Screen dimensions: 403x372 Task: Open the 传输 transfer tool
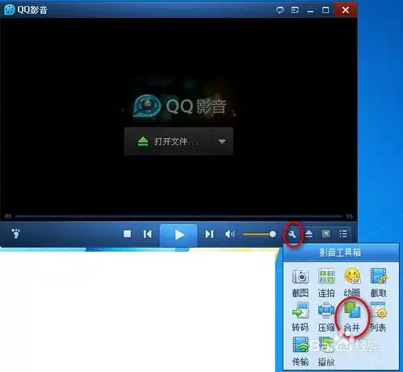[x=300, y=351]
